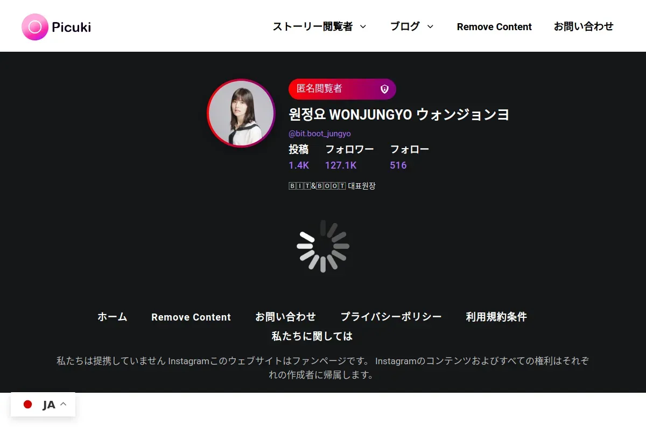Expand the chevron beside ブログ
Image resolution: width=646 pixels, height=431 pixels.
(430, 26)
